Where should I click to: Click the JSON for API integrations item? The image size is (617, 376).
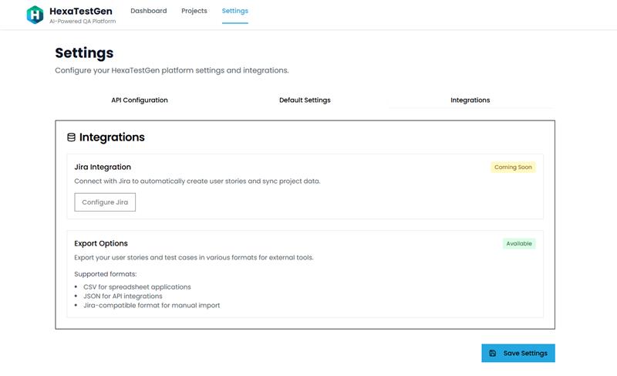click(123, 296)
